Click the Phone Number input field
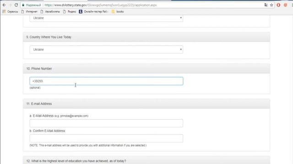Image resolution: width=293 pixels, height=164 pixels. tap(106, 81)
